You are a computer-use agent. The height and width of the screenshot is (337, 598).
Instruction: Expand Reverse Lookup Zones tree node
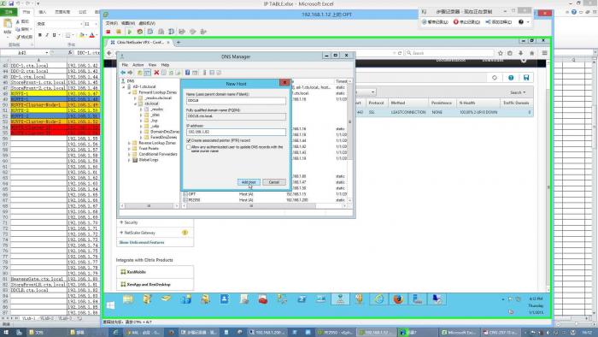129,143
